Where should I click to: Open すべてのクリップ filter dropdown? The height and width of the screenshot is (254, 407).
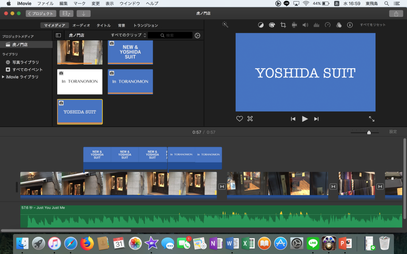coord(128,35)
